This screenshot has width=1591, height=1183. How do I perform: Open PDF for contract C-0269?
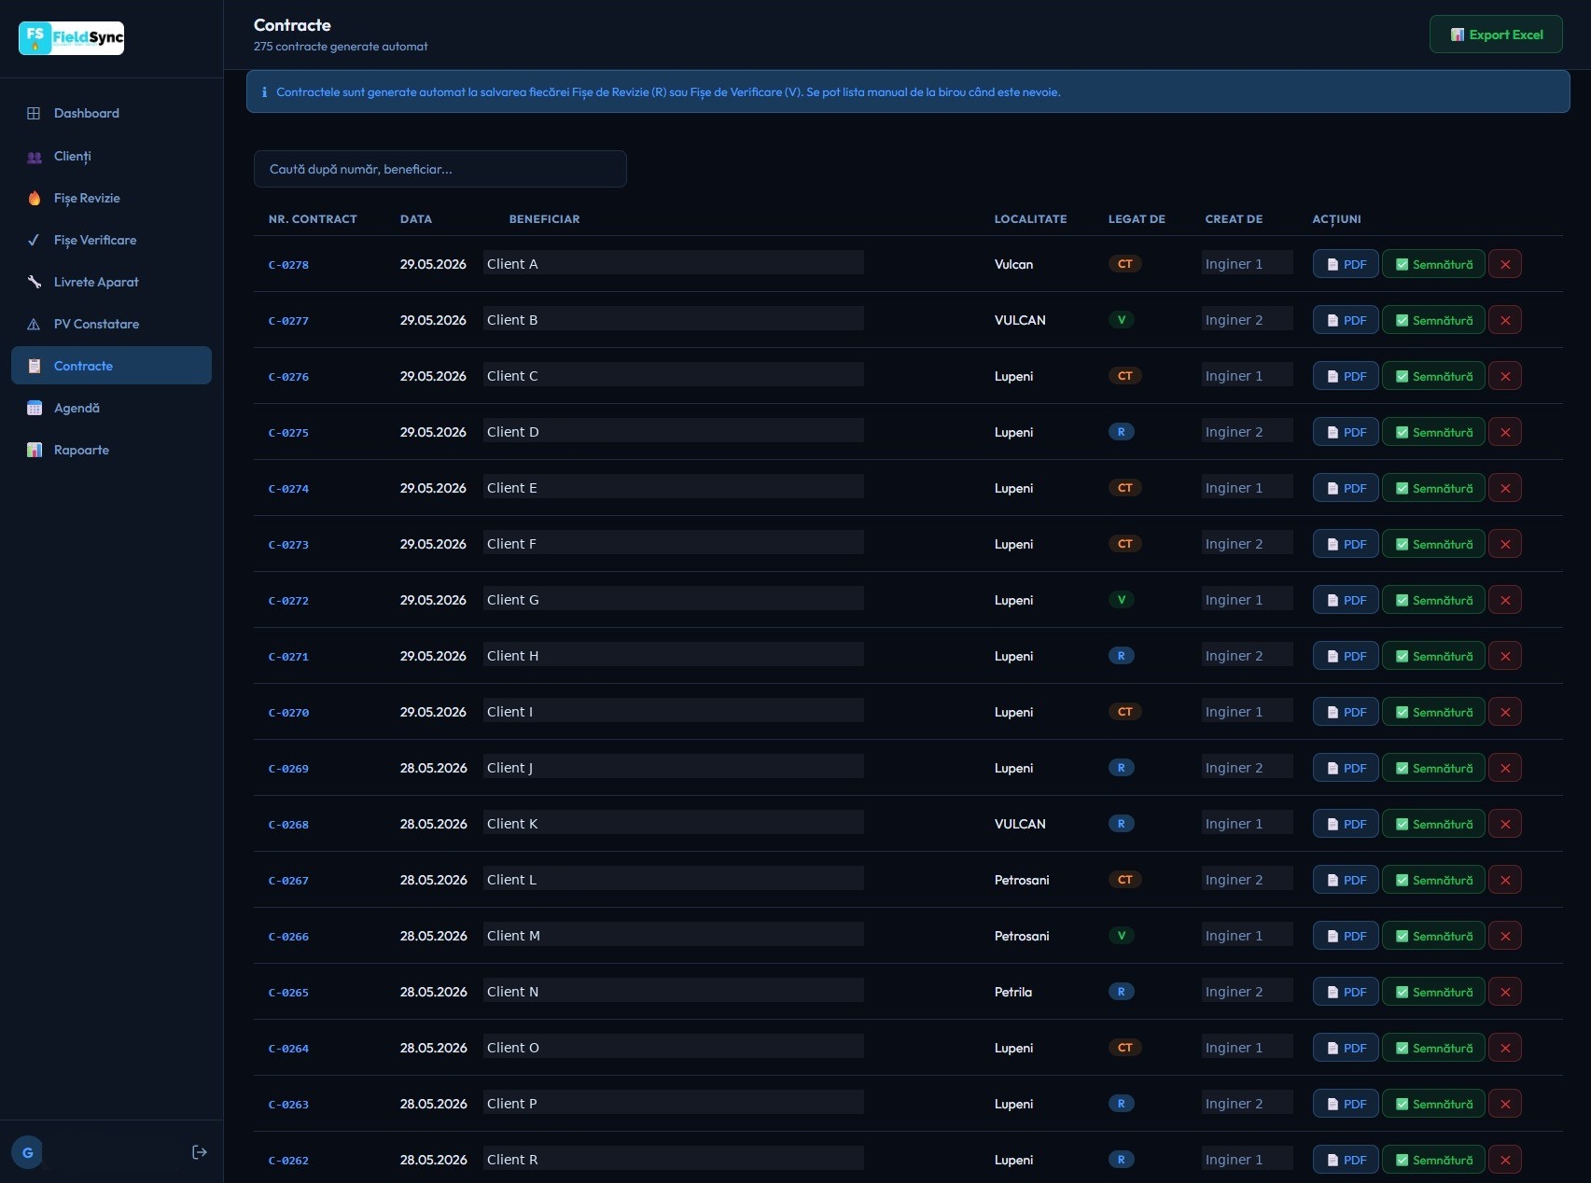[1346, 768]
